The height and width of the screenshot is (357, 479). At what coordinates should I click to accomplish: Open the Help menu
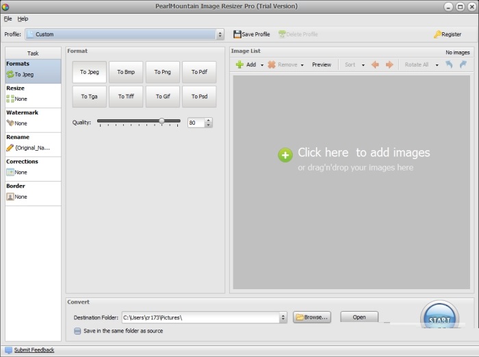[x=23, y=19]
